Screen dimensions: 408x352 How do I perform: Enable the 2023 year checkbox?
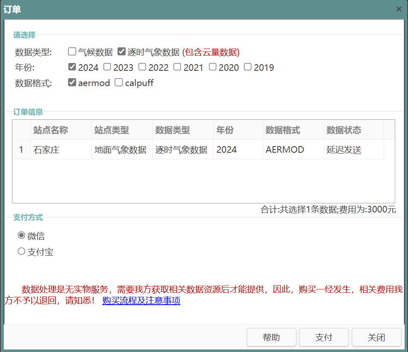click(x=107, y=67)
